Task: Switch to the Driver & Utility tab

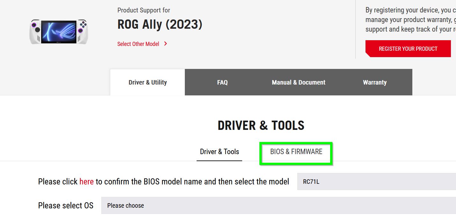Action: [148, 82]
